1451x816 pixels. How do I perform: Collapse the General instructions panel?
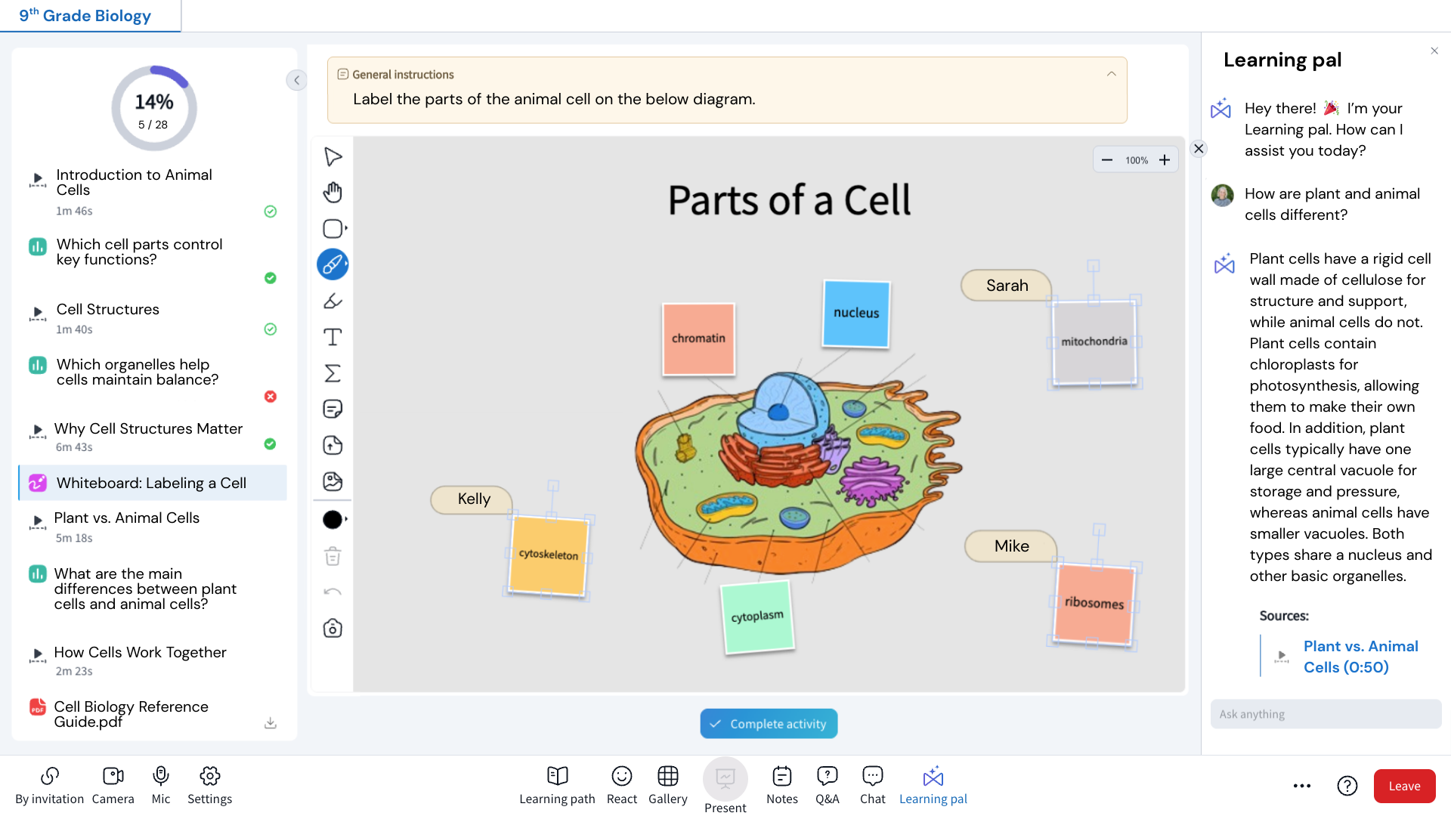coord(1111,74)
